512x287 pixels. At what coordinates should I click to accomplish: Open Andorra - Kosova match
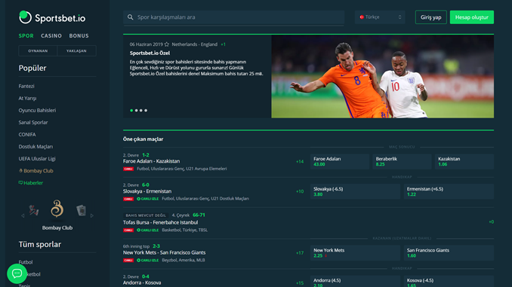pyautogui.click(x=142, y=282)
